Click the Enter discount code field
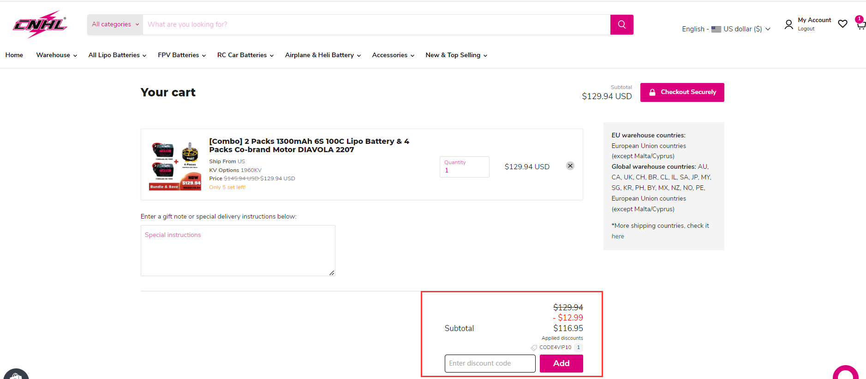 point(490,363)
